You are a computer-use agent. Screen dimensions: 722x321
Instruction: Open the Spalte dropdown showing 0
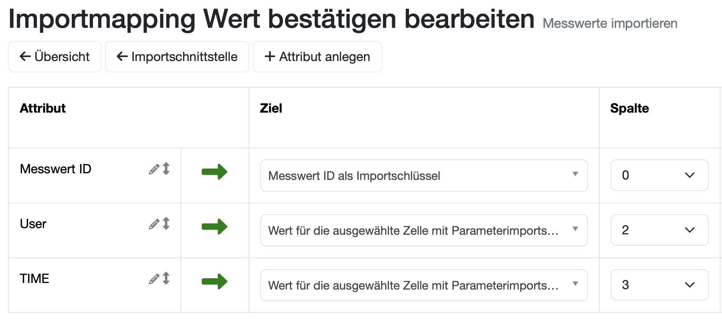[659, 175]
